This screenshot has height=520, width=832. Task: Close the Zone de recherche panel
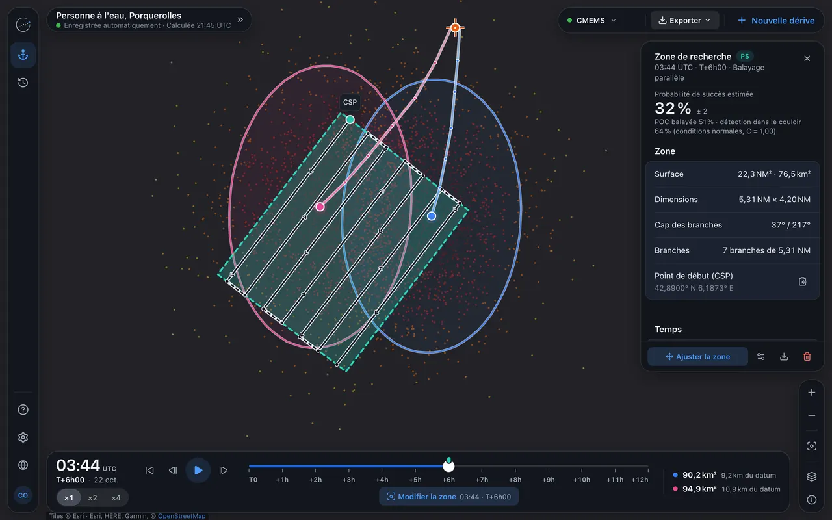[807, 58]
